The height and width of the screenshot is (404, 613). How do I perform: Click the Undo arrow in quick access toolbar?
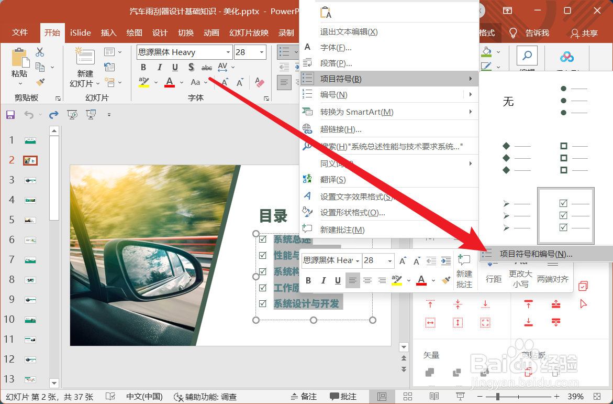29,114
